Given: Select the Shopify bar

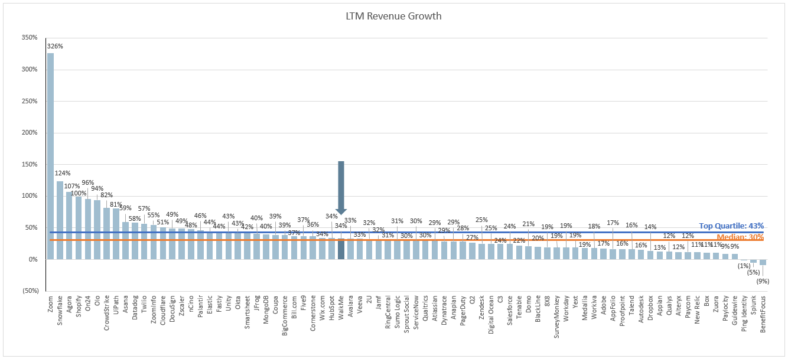Looking at the screenshot, I should [79, 228].
